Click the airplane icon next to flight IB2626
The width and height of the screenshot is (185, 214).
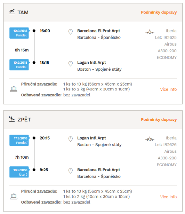150,139
